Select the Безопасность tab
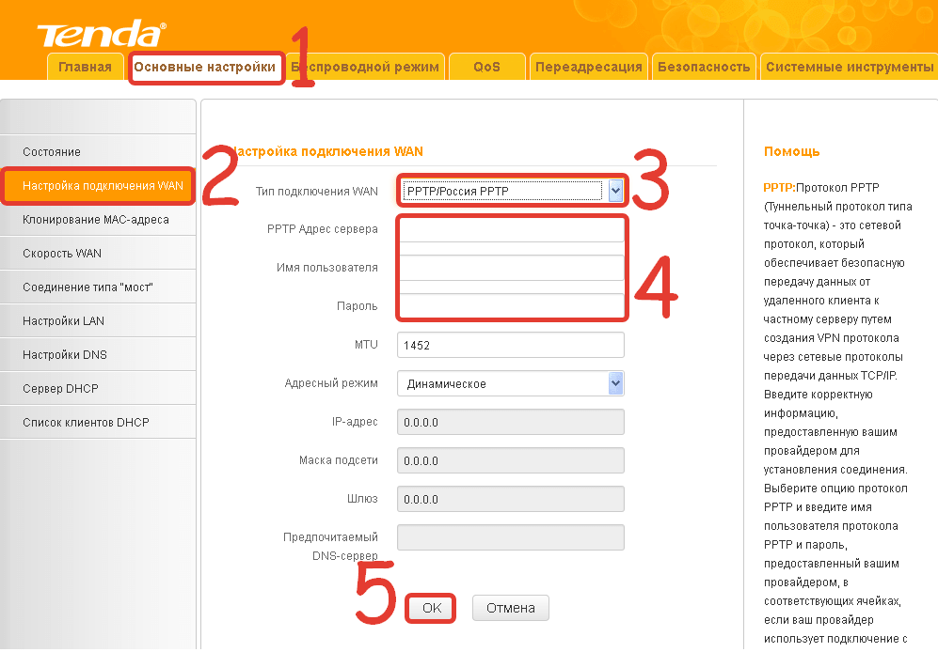Image resolution: width=938 pixels, height=652 pixels. tap(704, 67)
